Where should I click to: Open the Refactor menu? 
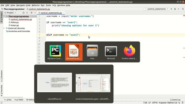(36, 5)
